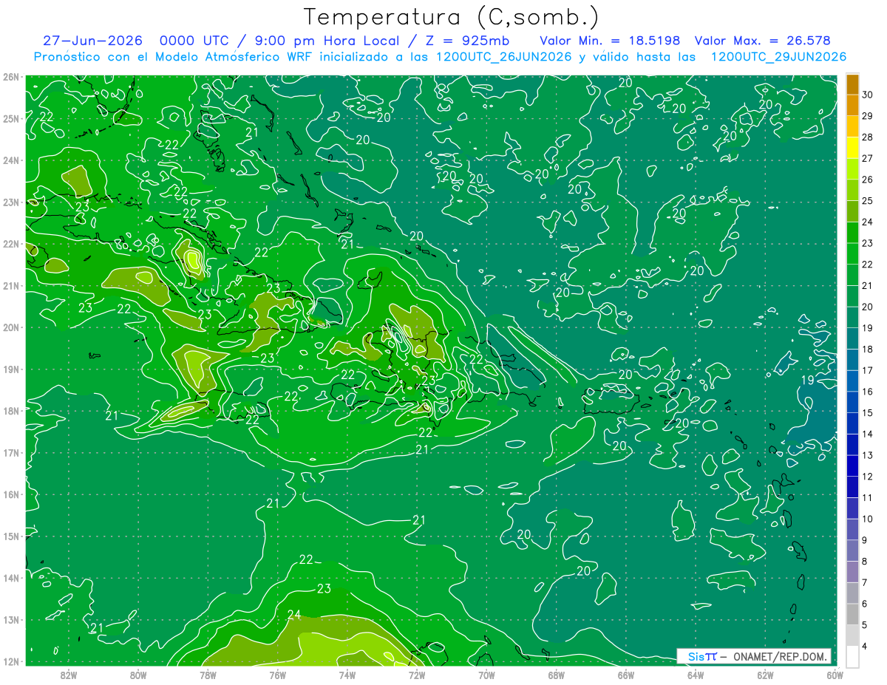887x685 pixels.
Task: Click the title 'Temperatura (C,somb.)'
Action: (x=451, y=16)
